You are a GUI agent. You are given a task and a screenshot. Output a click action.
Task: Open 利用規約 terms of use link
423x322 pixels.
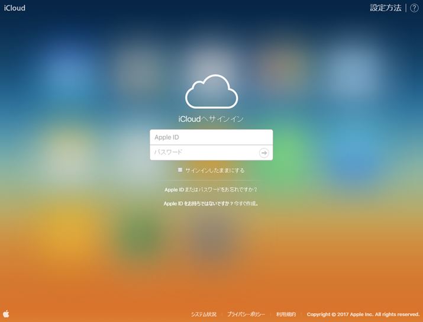[286, 314]
